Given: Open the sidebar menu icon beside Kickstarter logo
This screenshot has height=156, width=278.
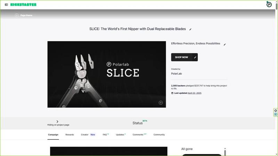Looking at the screenshot, I should pyautogui.click(x=6, y=5).
